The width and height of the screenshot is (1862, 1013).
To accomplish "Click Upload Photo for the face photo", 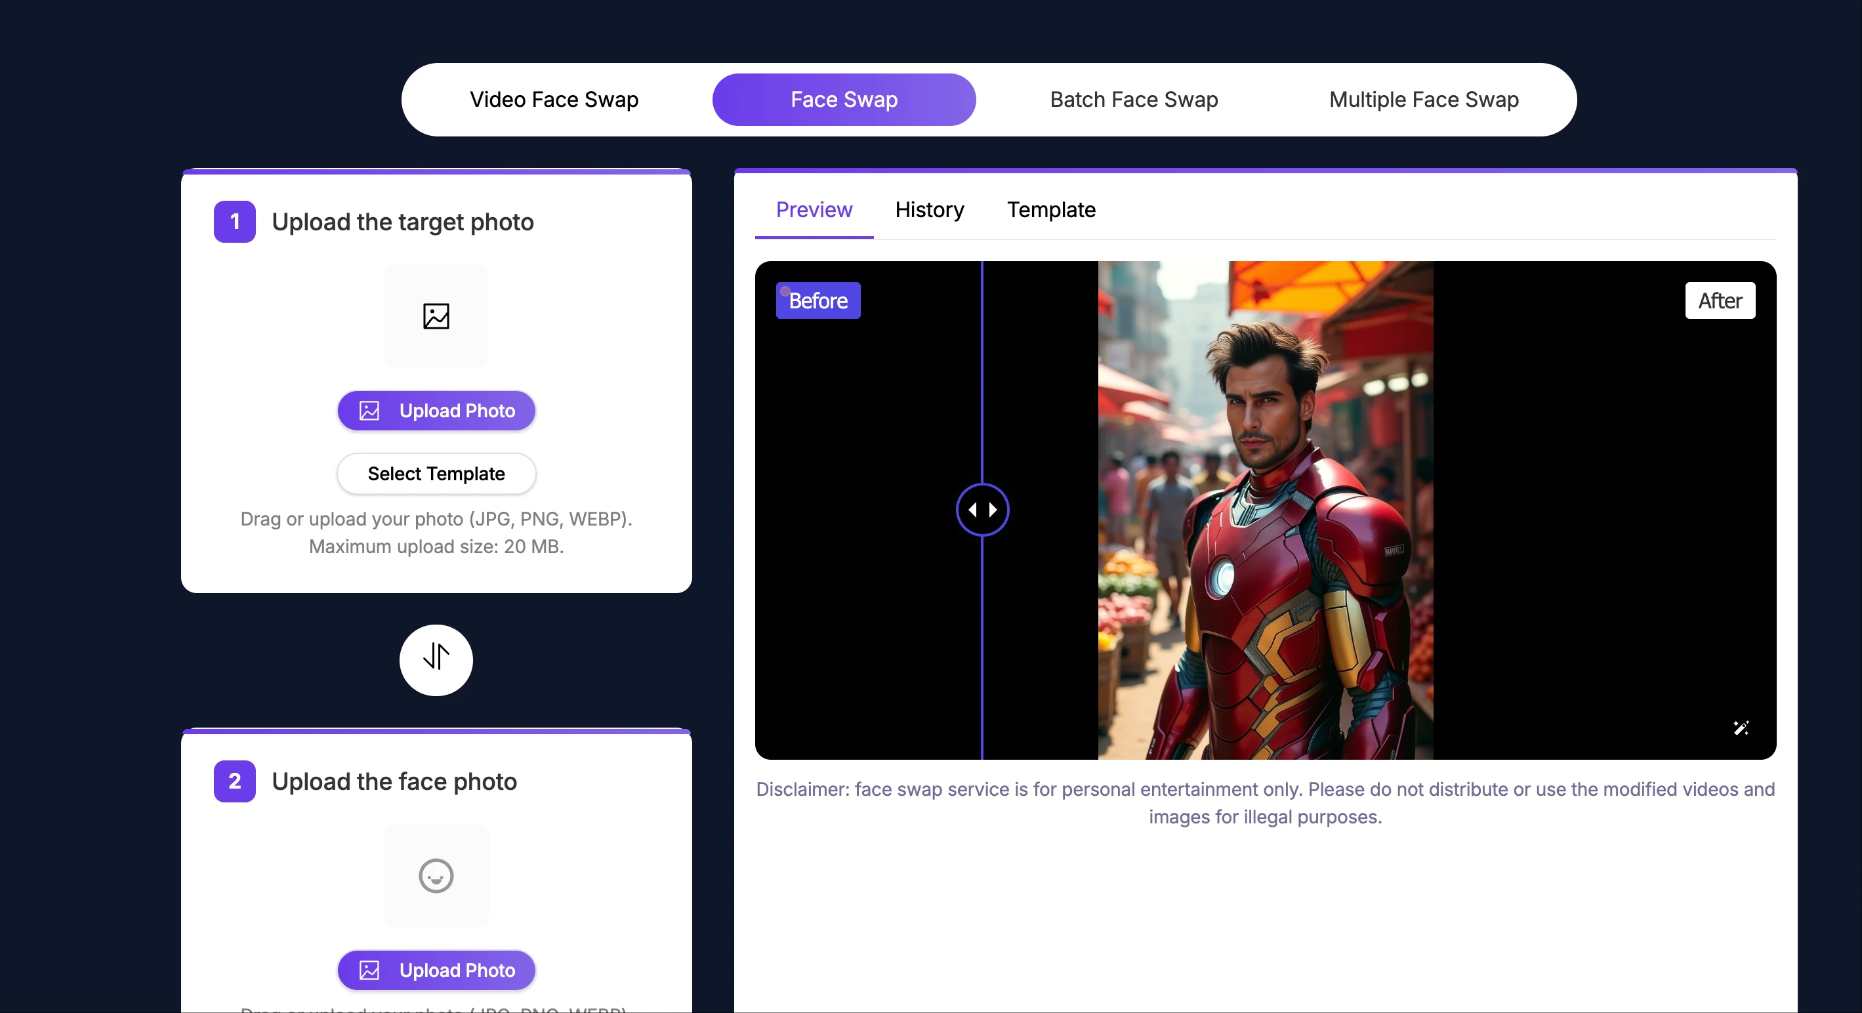I will coord(435,970).
